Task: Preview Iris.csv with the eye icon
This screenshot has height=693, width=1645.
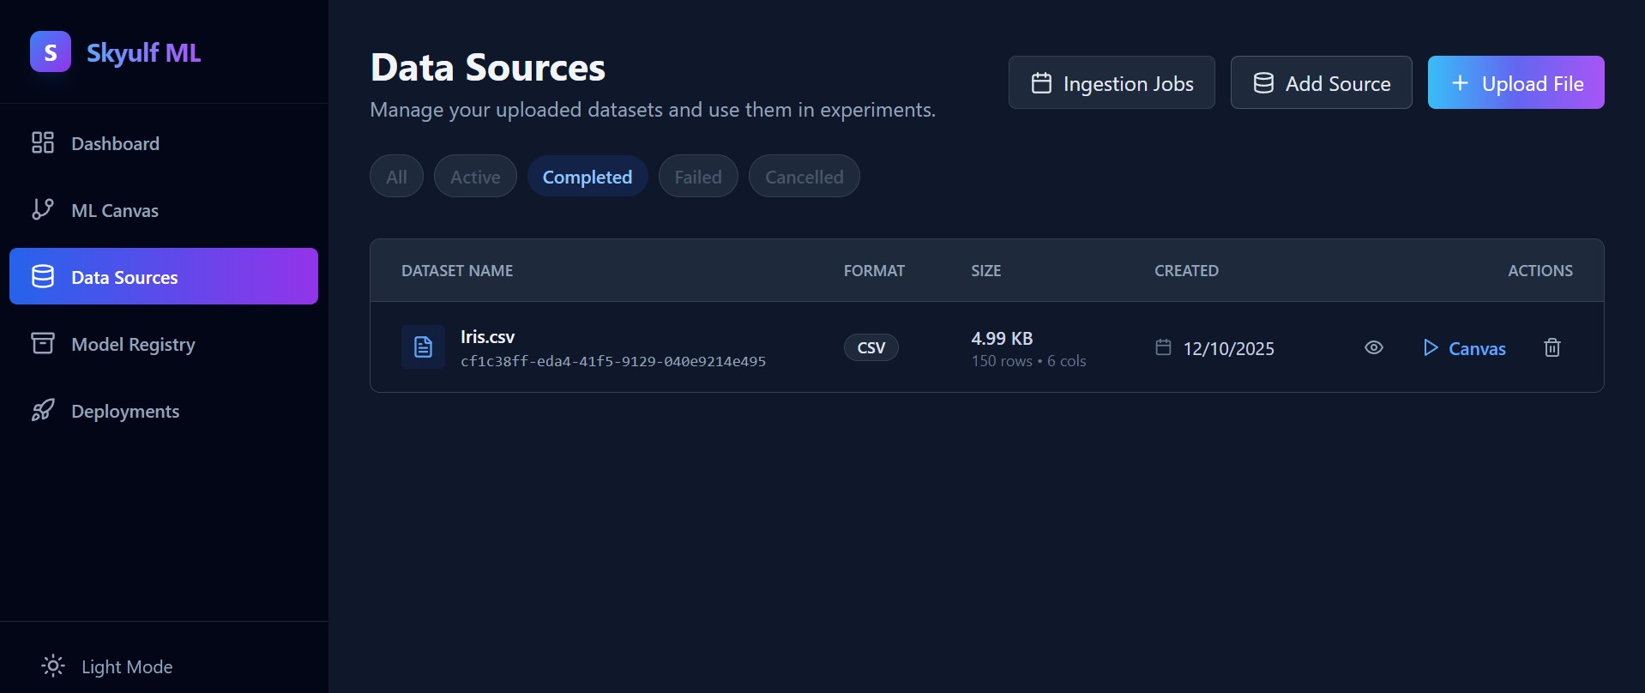Action: click(x=1373, y=347)
